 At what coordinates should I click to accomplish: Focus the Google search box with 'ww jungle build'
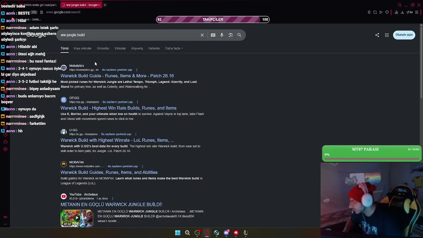click(x=129, y=35)
